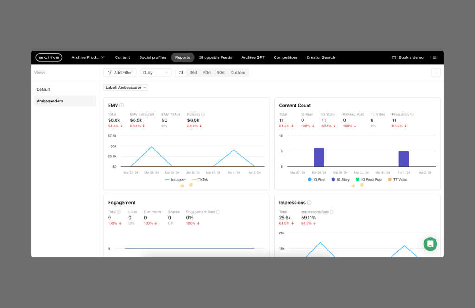Click Book a demo
Image resolution: width=475 pixels, height=308 pixels.
[x=408, y=57]
